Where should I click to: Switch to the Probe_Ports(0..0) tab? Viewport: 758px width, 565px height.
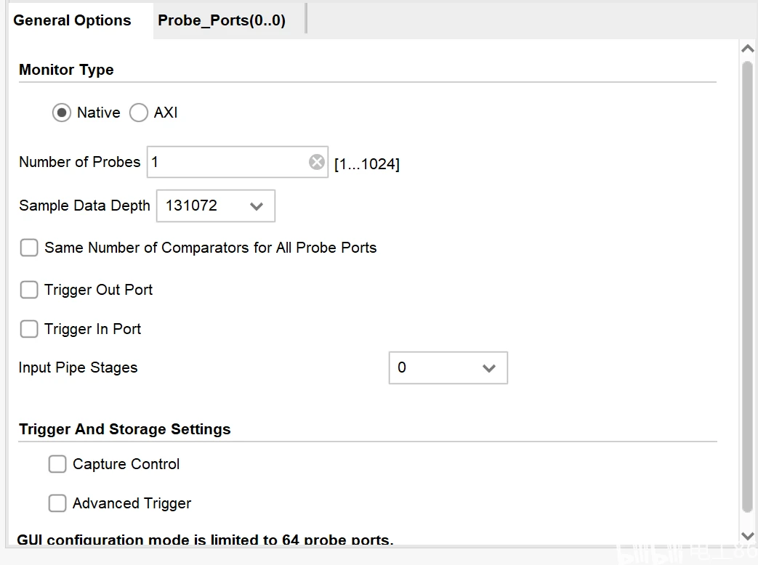pos(222,20)
